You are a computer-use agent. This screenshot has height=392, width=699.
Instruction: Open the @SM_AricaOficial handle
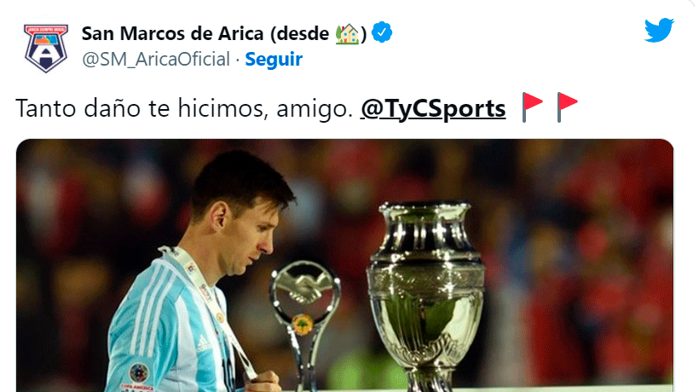click(156, 60)
